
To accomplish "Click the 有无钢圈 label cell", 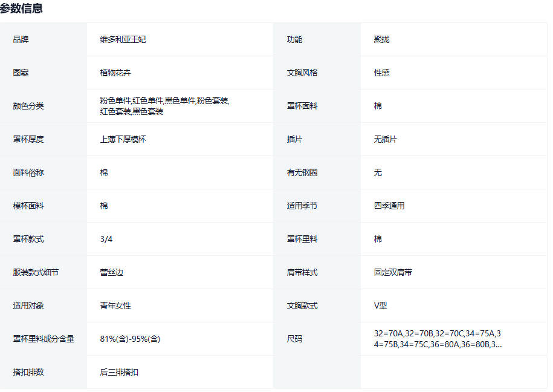I will point(302,172).
